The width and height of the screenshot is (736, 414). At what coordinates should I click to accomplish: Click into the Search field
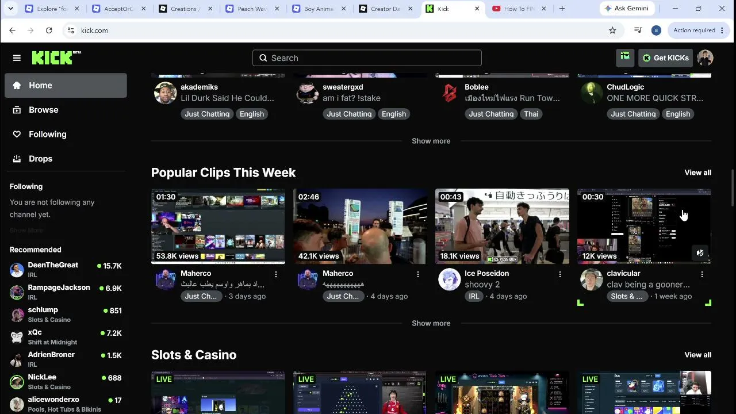[367, 58]
